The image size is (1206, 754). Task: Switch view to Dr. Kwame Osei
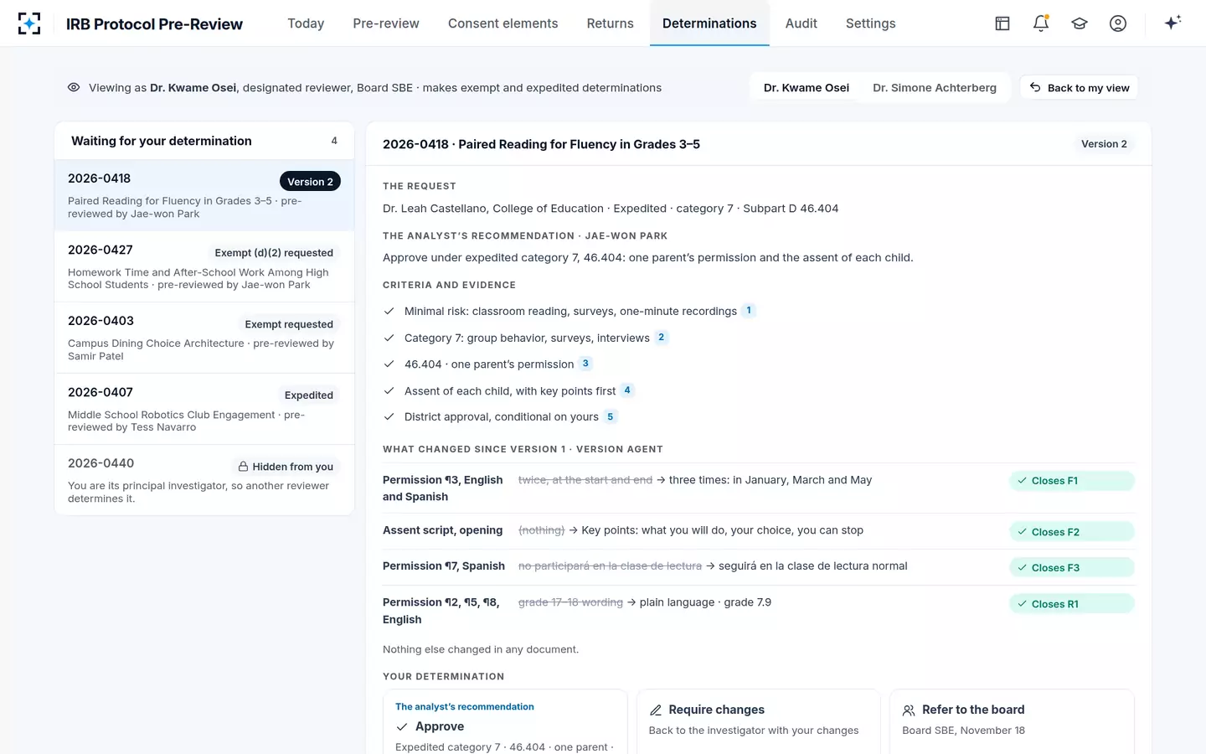tap(806, 88)
